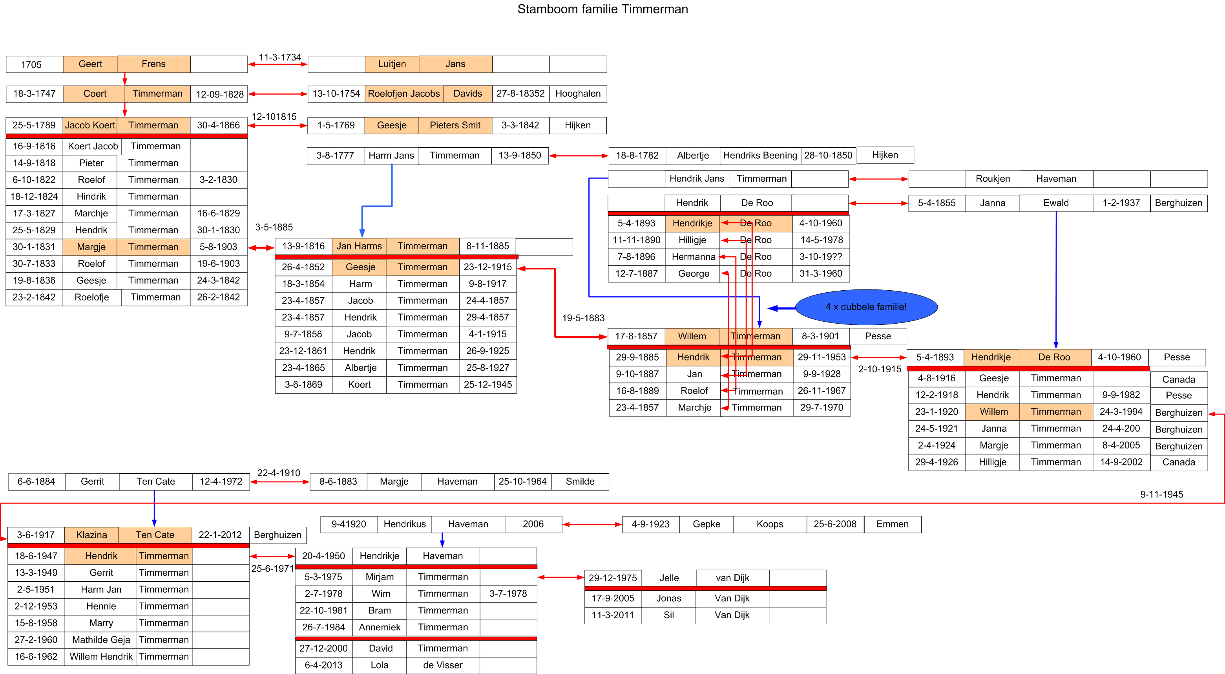Click the 'Jan Harms' orange cell
The width and height of the screenshot is (1225, 674).
(359, 246)
